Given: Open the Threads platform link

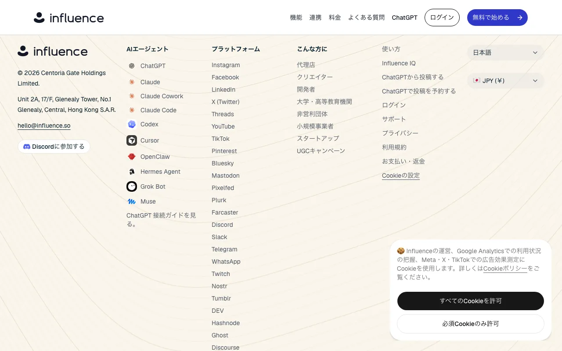Looking at the screenshot, I should (223, 114).
